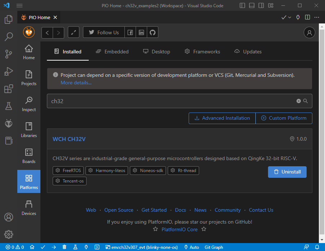This screenshot has width=325, height=251.
Task: Open the PIO account profile icon
Action: (x=309, y=32)
